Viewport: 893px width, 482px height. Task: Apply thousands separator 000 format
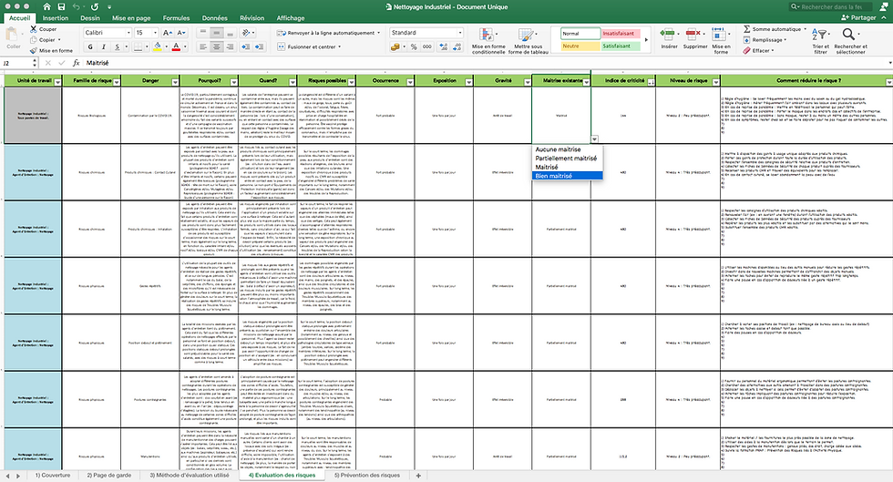coord(427,47)
